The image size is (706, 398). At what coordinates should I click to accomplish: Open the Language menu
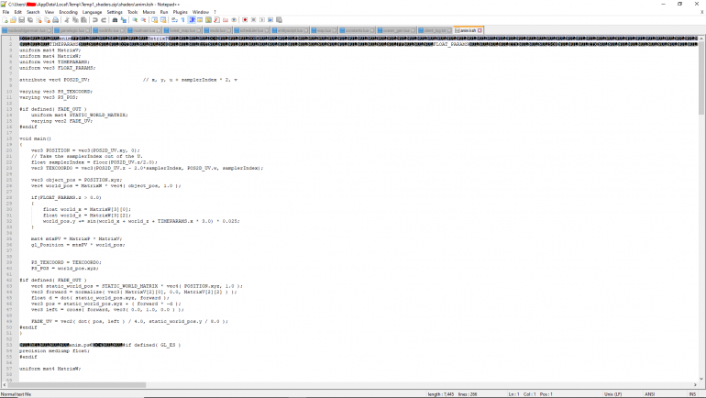pyautogui.click(x=92, y=12)
